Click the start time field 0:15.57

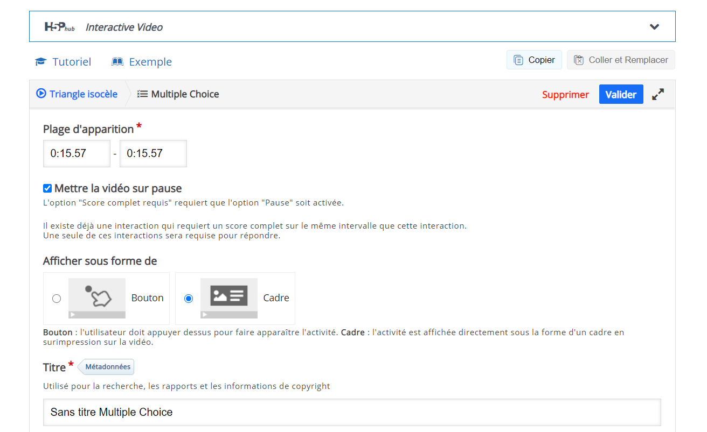pyautogui.click(x=77, y=153)
